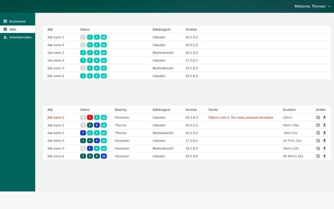Viewport: 334px width, 209px height.
Task: Open the Dashboard sidebar item
Action: [18, 21]
